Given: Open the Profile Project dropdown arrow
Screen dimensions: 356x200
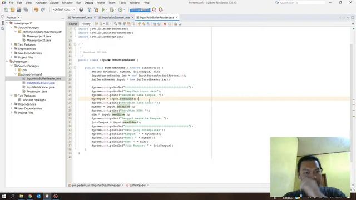Looking at the screenshot, I should coord(124,10).
